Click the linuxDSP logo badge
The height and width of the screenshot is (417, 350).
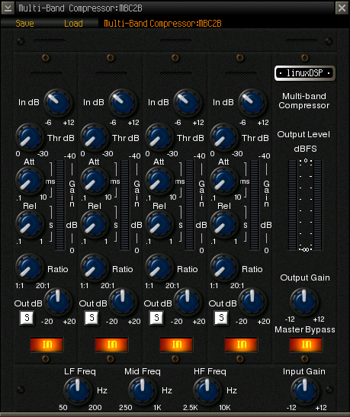click(305, 73)
